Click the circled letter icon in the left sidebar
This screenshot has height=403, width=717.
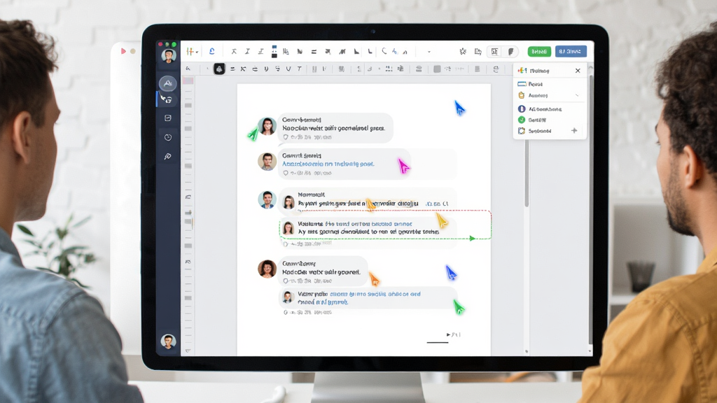(168, 83)
